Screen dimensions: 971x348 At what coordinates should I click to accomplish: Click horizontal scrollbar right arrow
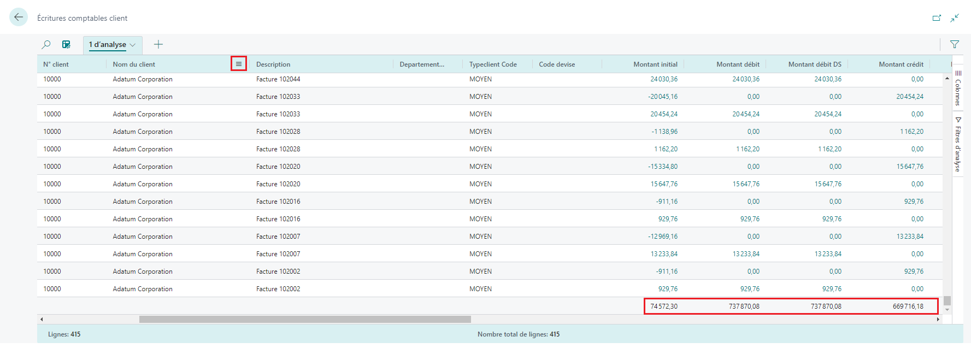pos(938,319)
